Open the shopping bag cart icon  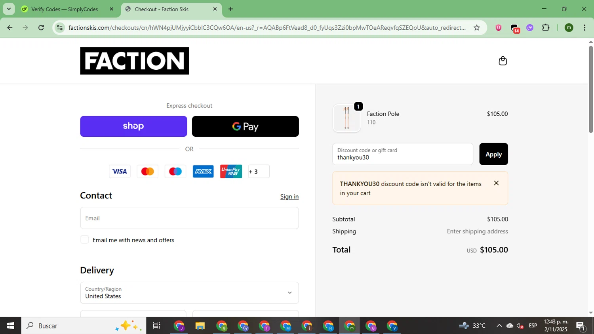tap(503, 61)
